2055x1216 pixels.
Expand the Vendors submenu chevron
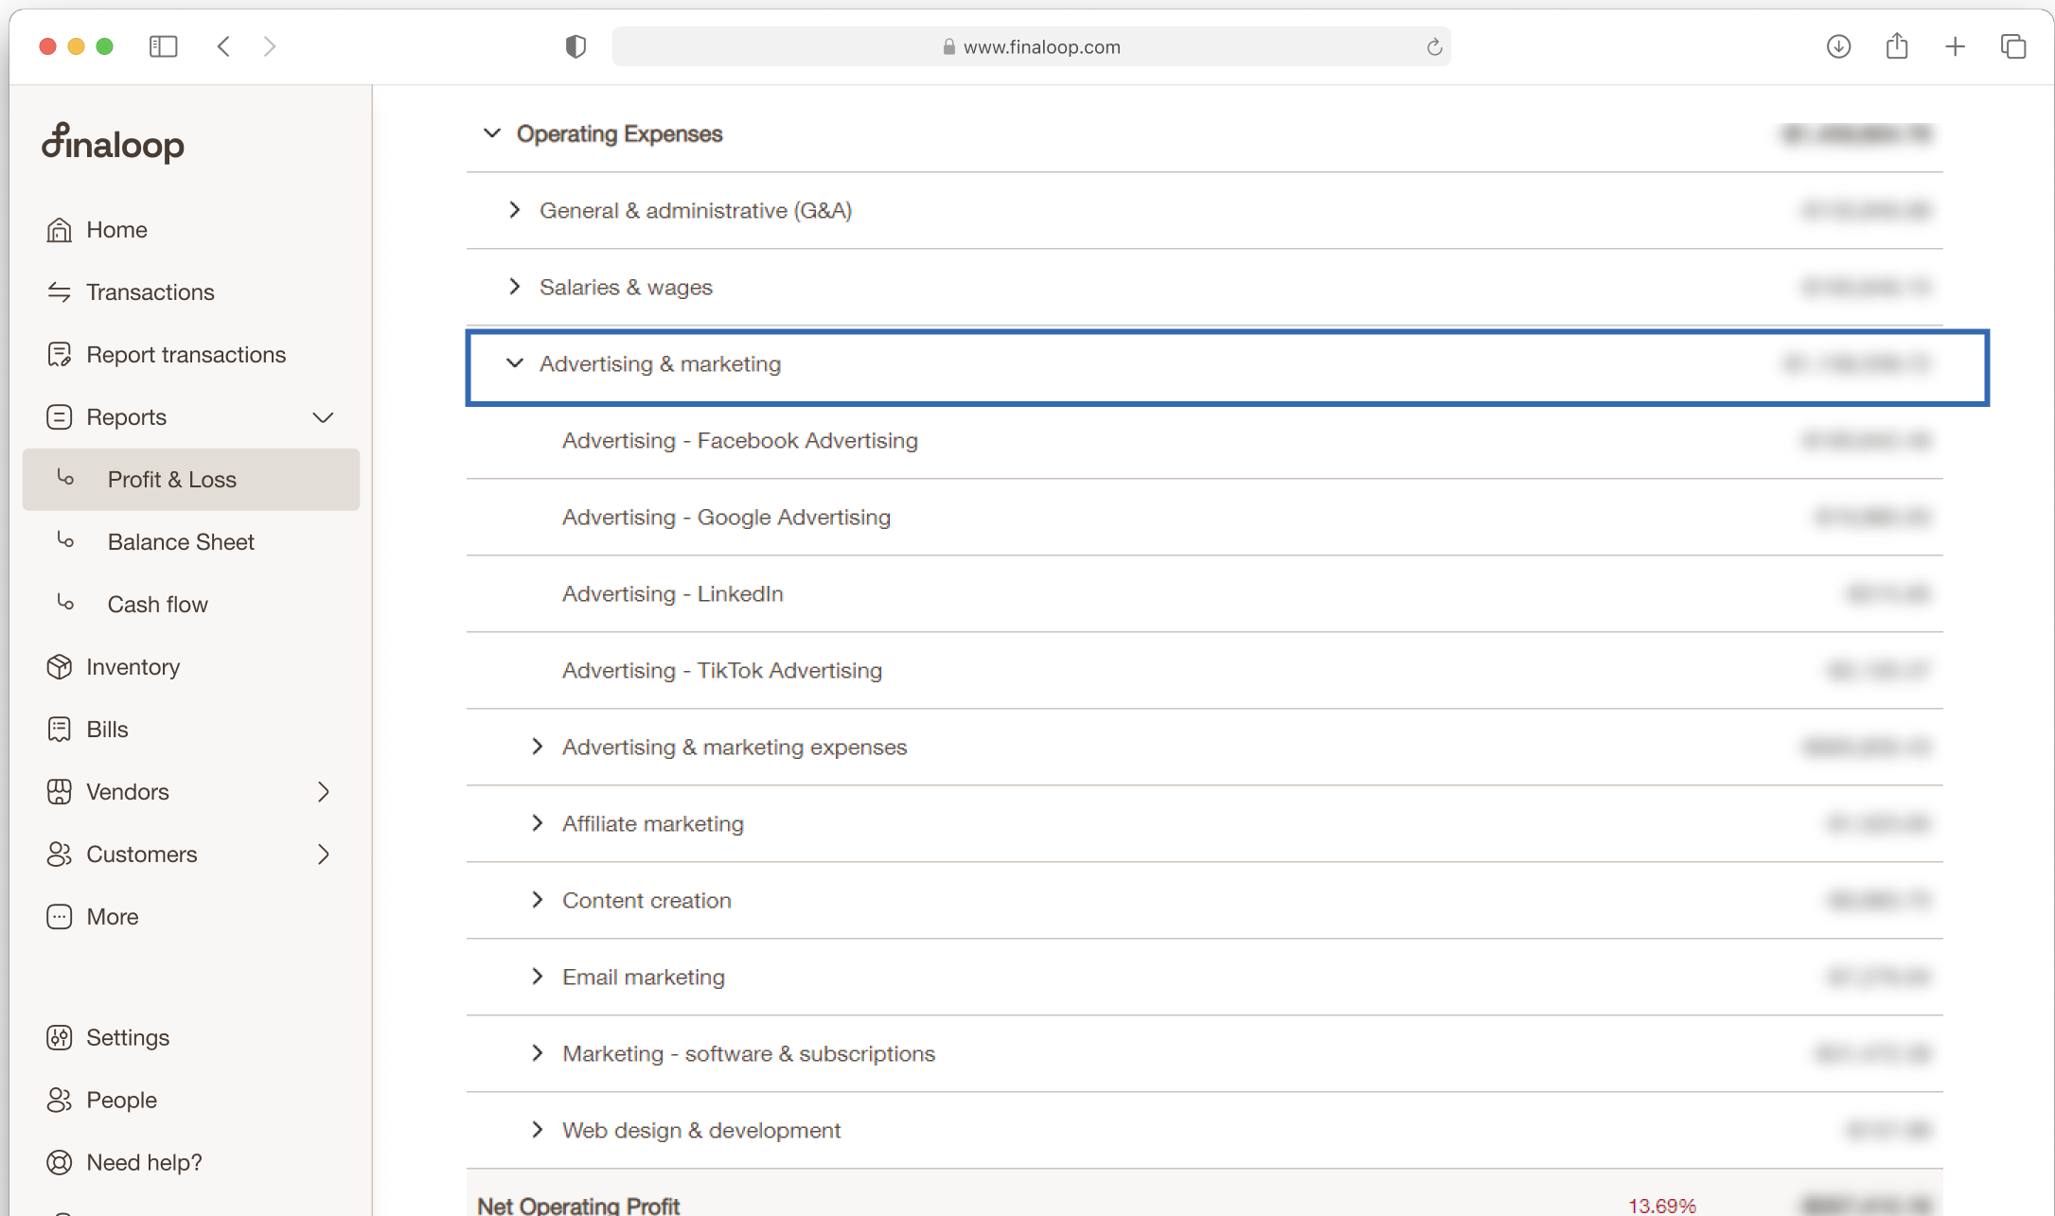(324, 792)
